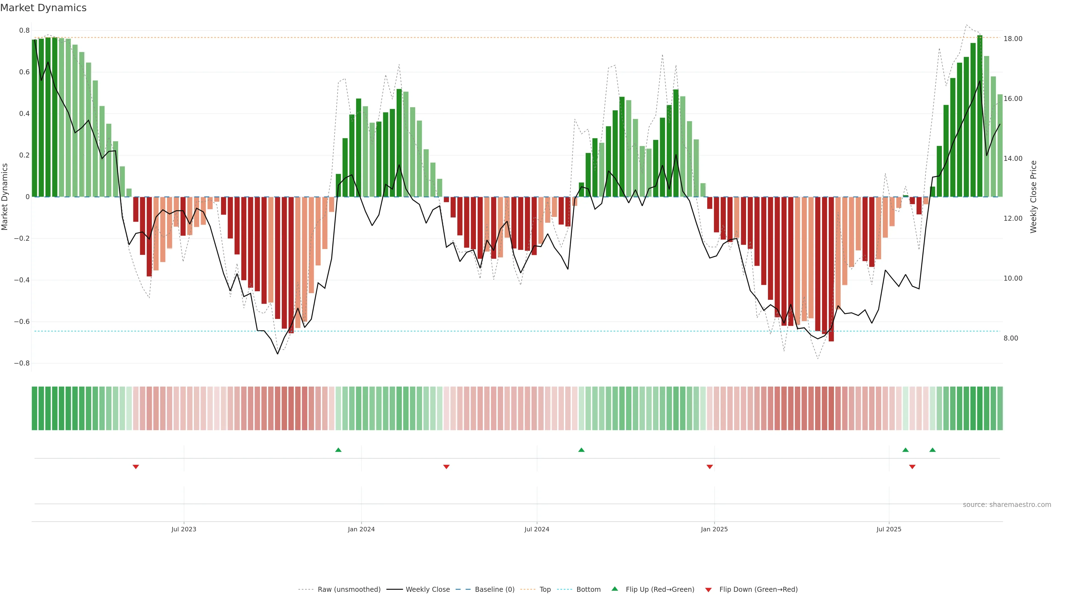Image resolution: width=1065 pixels, height=599 pixels.
Task: Click the red flip-down triangle after Jul 2025
Action: coord(912,467)
